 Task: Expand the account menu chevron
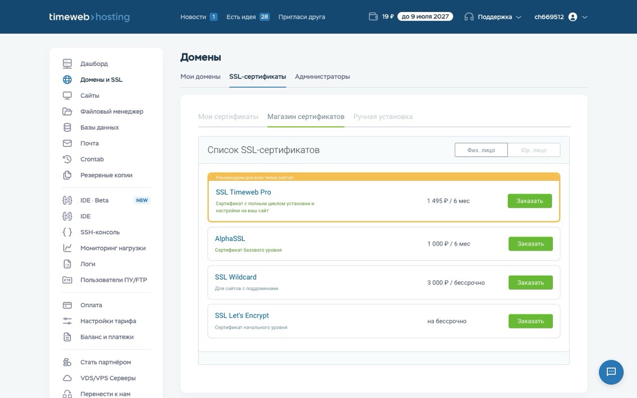click(x=585, y=17)
